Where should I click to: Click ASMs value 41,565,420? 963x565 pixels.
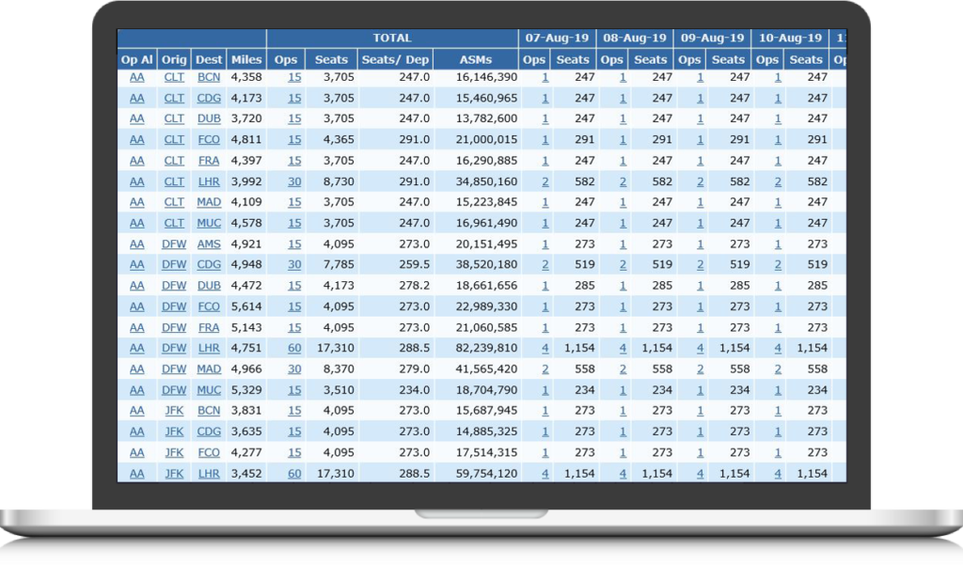[x=486, y=369]
